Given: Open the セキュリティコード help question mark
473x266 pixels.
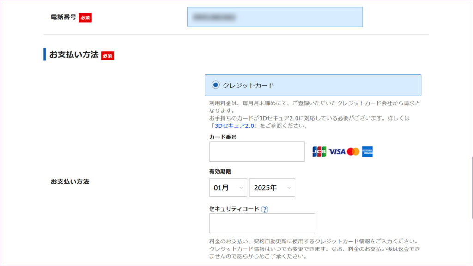Looking at the screenshot, I should pos(265,209).
